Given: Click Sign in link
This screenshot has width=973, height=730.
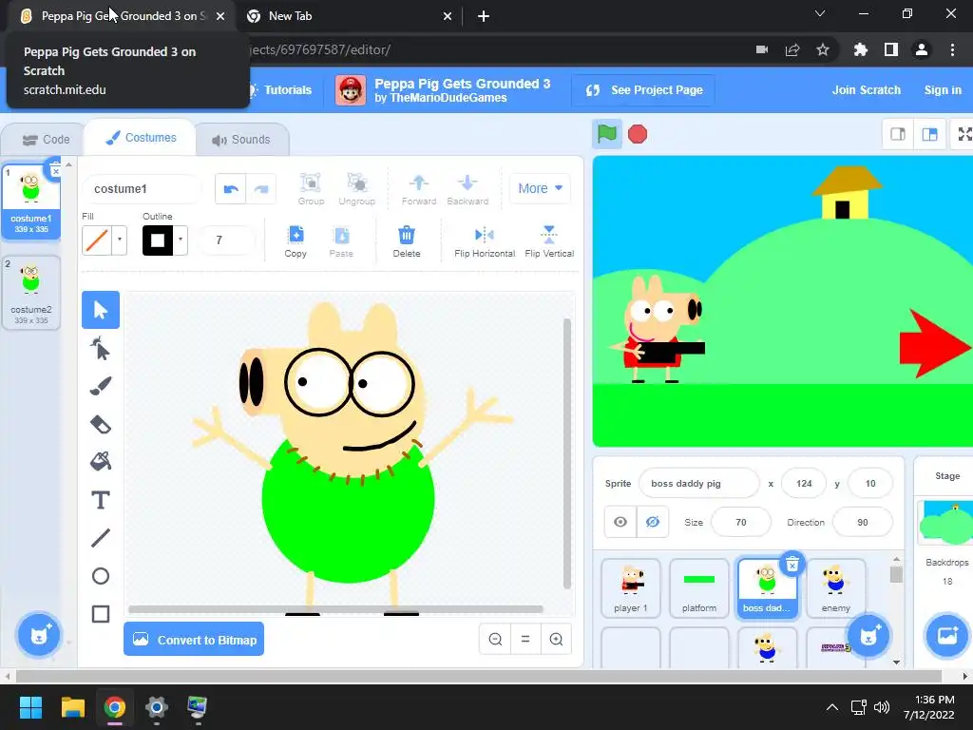Looking at the screenshot, I should [x=943, y=90].
